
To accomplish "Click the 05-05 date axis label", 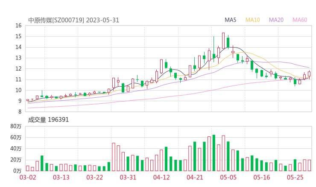I will [x=228, y=177].
